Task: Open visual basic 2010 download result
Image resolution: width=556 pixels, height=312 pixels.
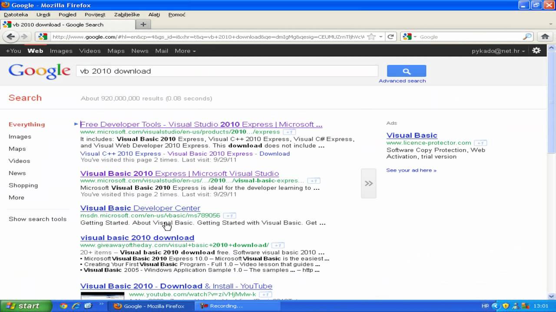Action: coord(137,237)
